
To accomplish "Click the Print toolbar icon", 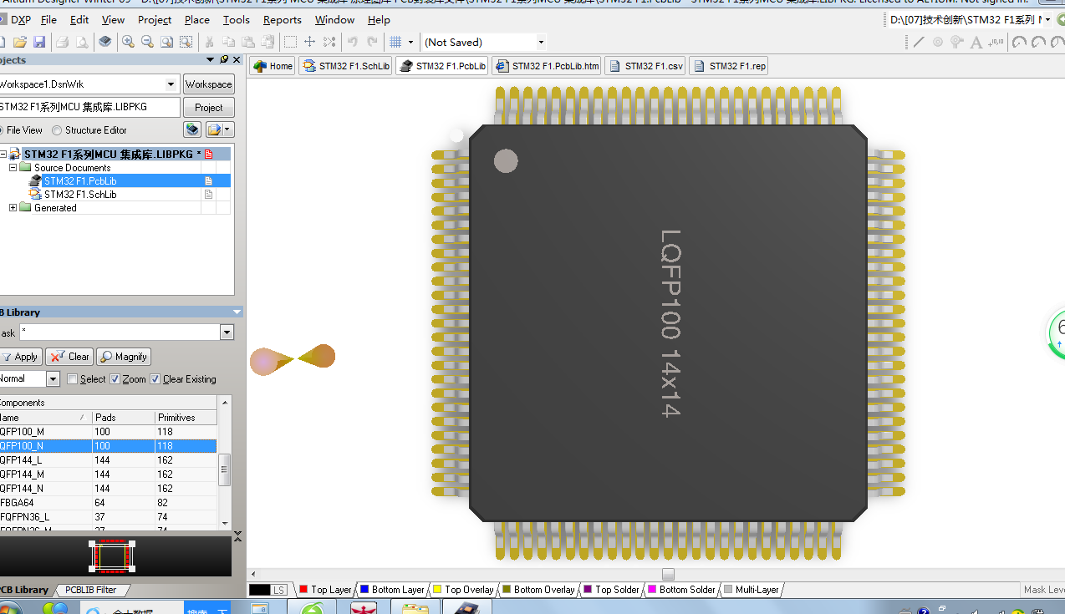I will coord(63,42).
